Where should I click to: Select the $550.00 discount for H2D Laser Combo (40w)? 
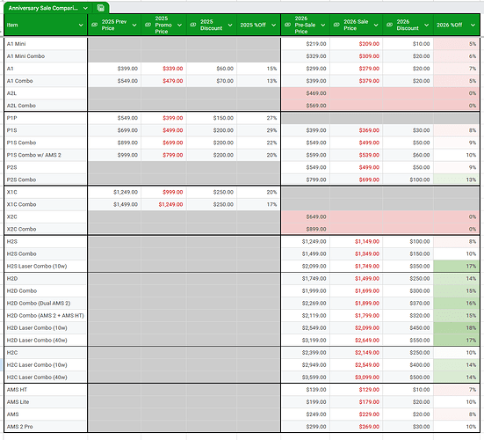tap(408, 341)
